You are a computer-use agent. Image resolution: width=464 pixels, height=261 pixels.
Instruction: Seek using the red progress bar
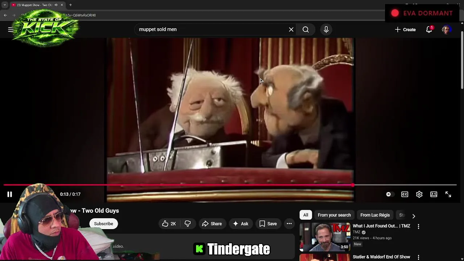click(x=230, y=185)
